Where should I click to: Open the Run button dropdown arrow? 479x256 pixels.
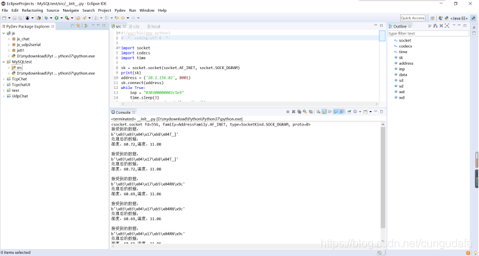62,18
